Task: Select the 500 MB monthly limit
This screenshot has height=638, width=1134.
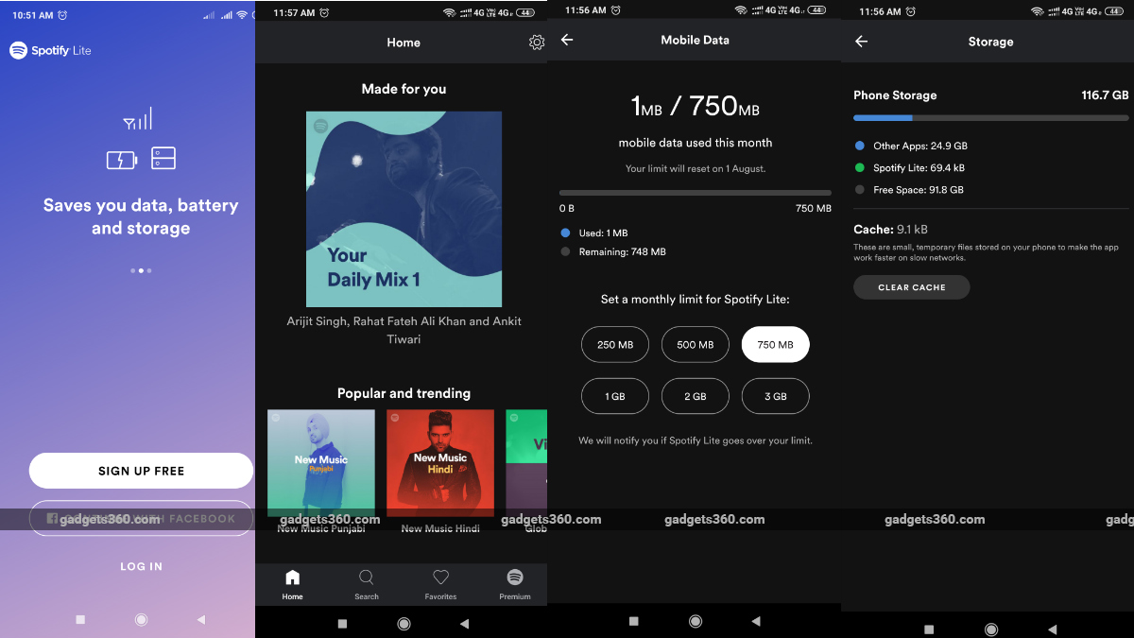Action: pyautogui.click(x=695, y=344)
